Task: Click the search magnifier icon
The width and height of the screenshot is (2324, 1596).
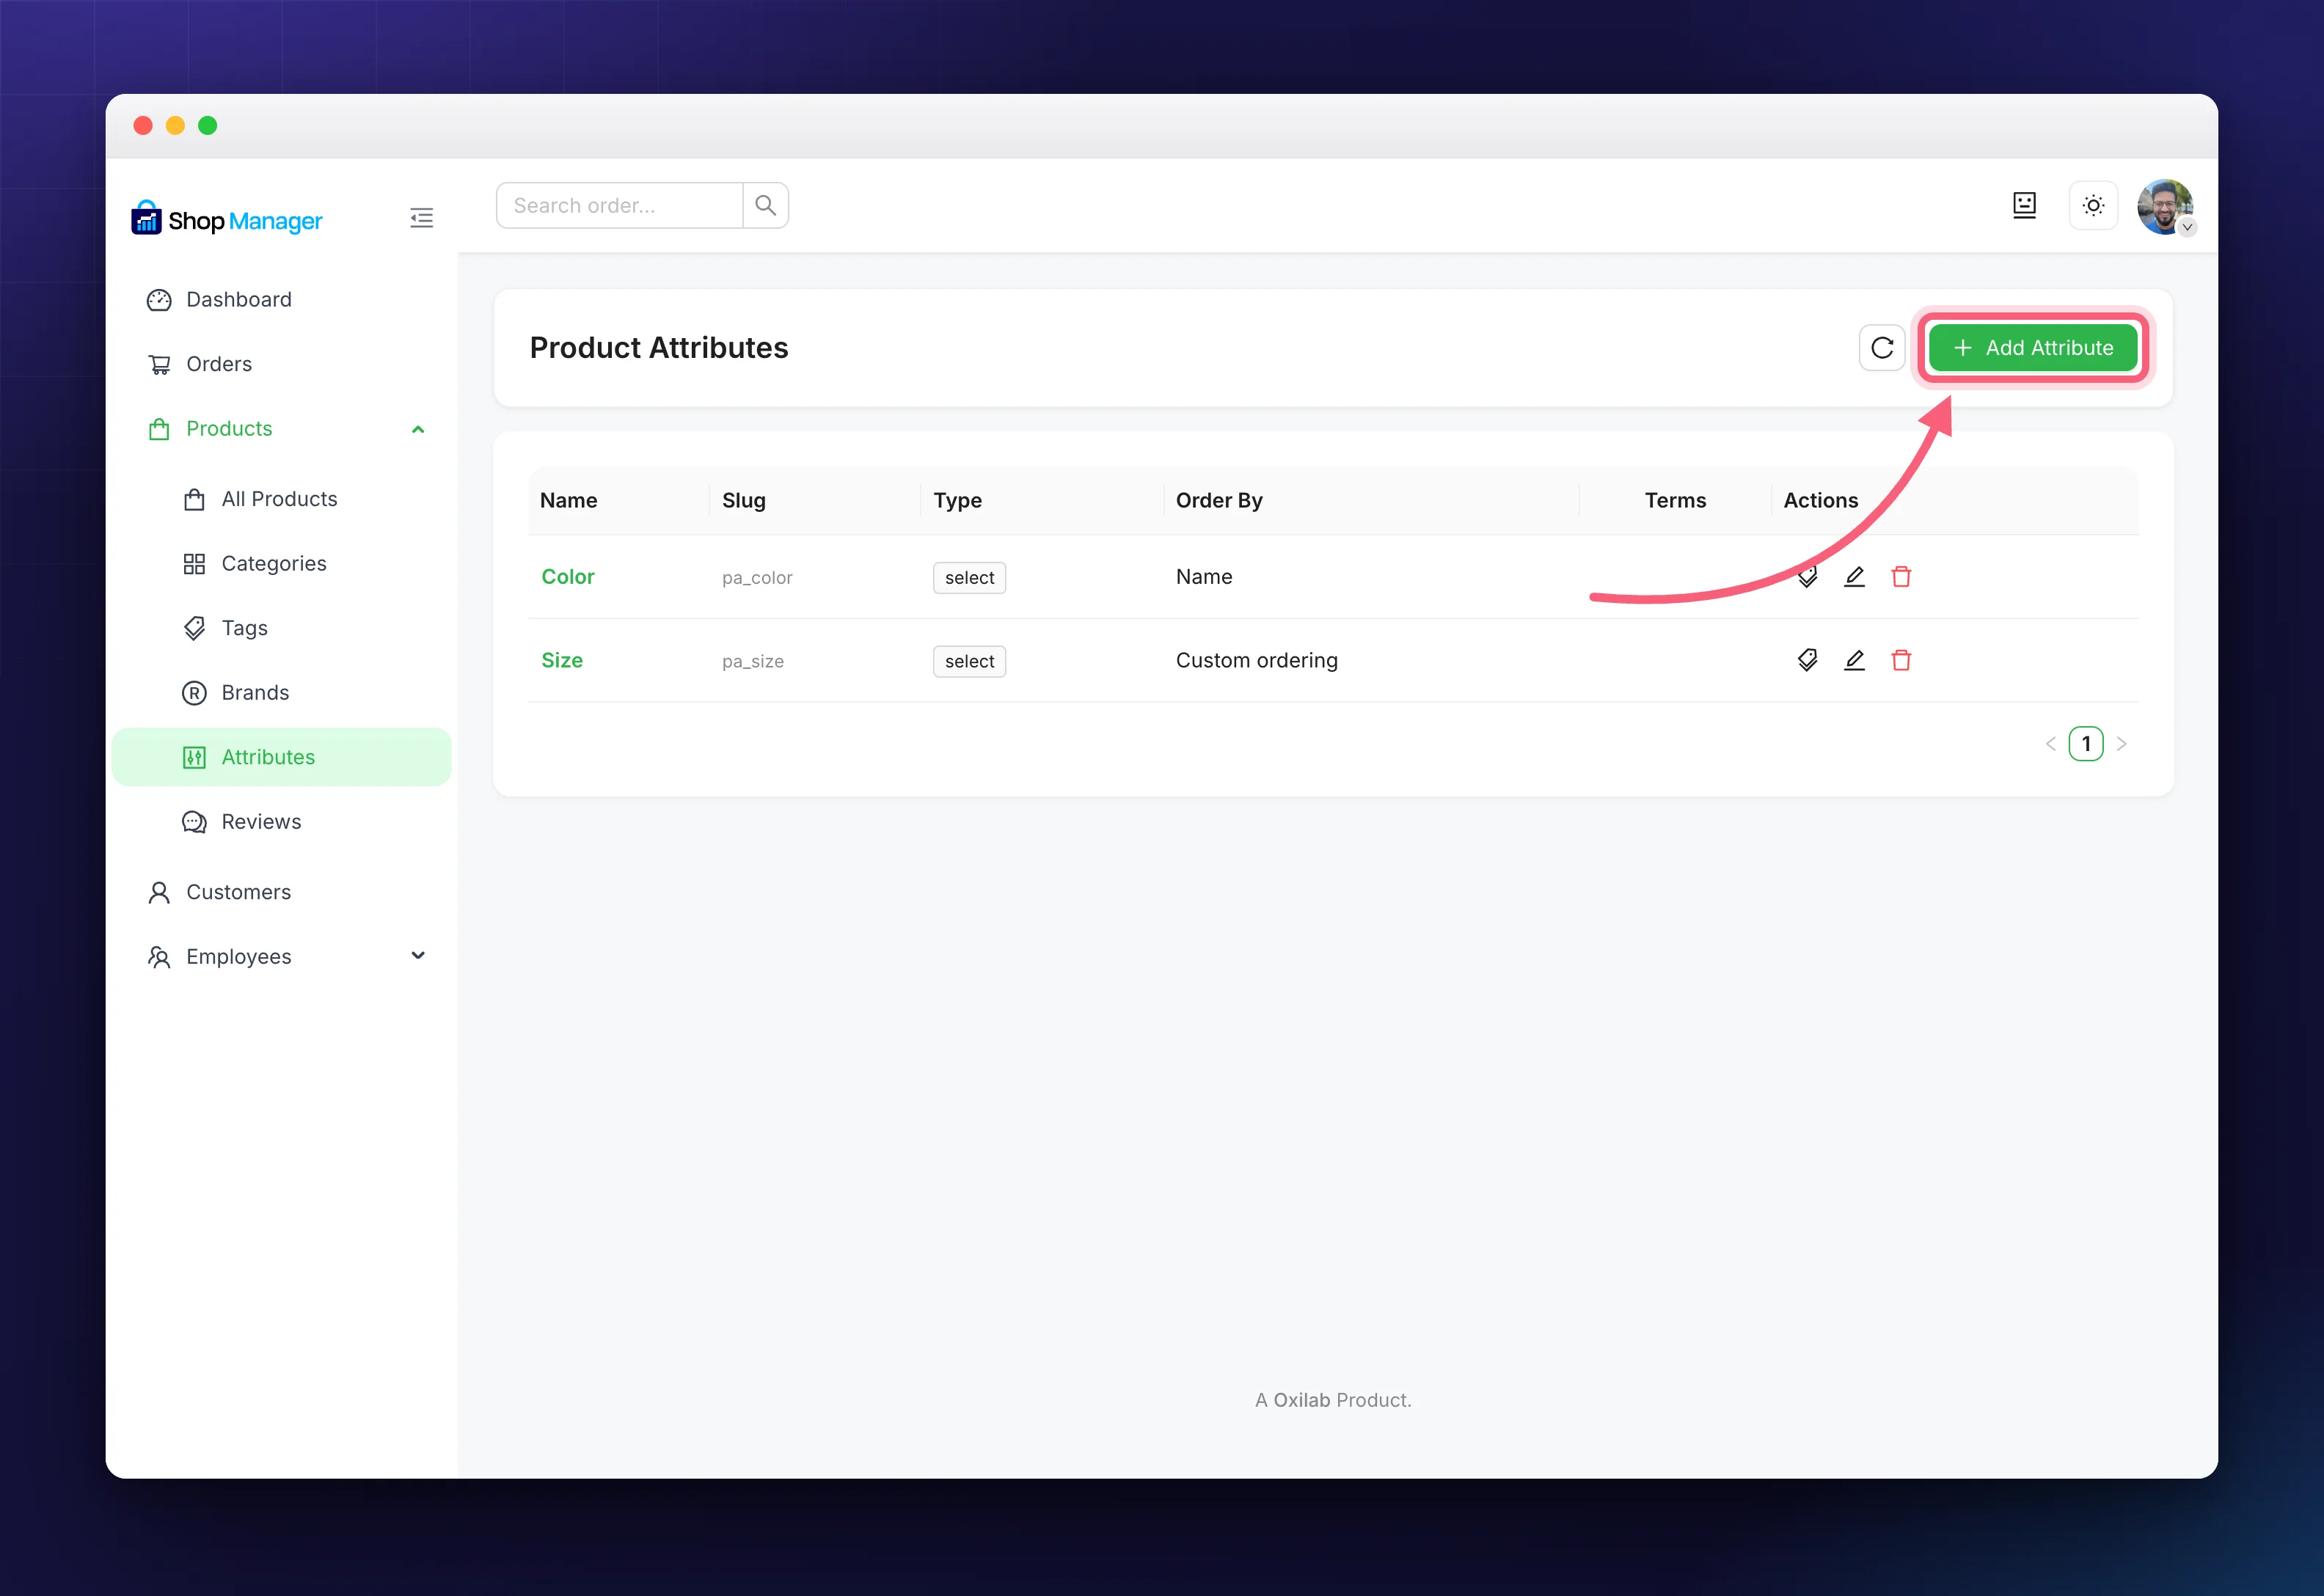Action: pyautogui.click(x=765, y=205)
